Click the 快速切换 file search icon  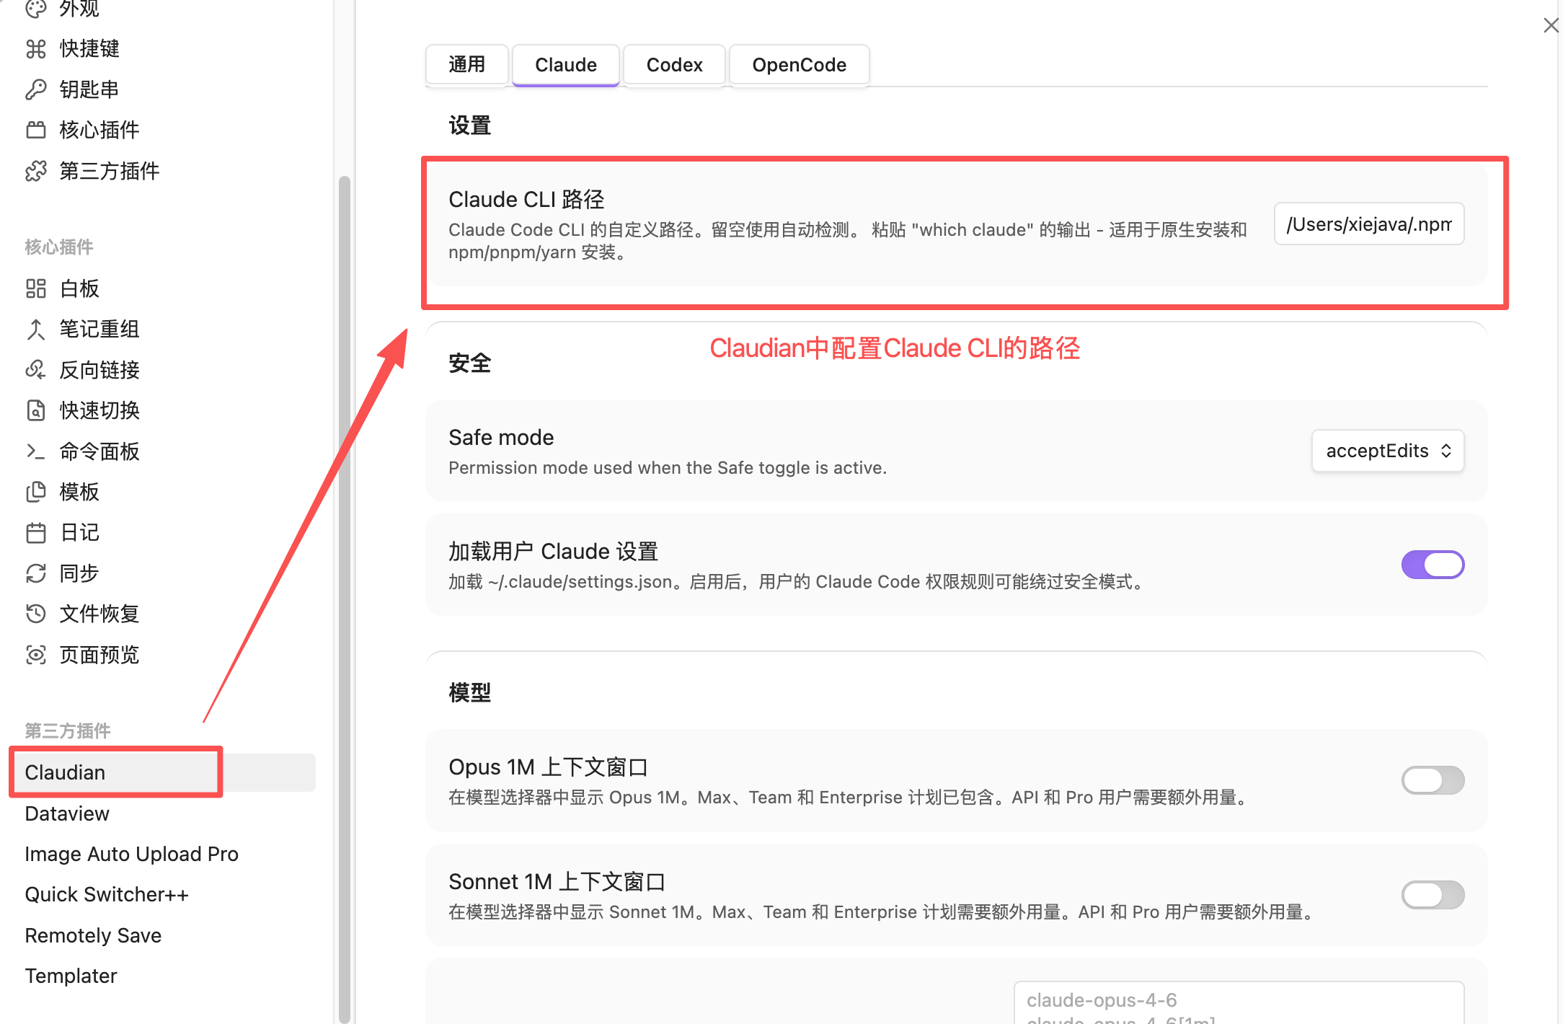[36, 410]
